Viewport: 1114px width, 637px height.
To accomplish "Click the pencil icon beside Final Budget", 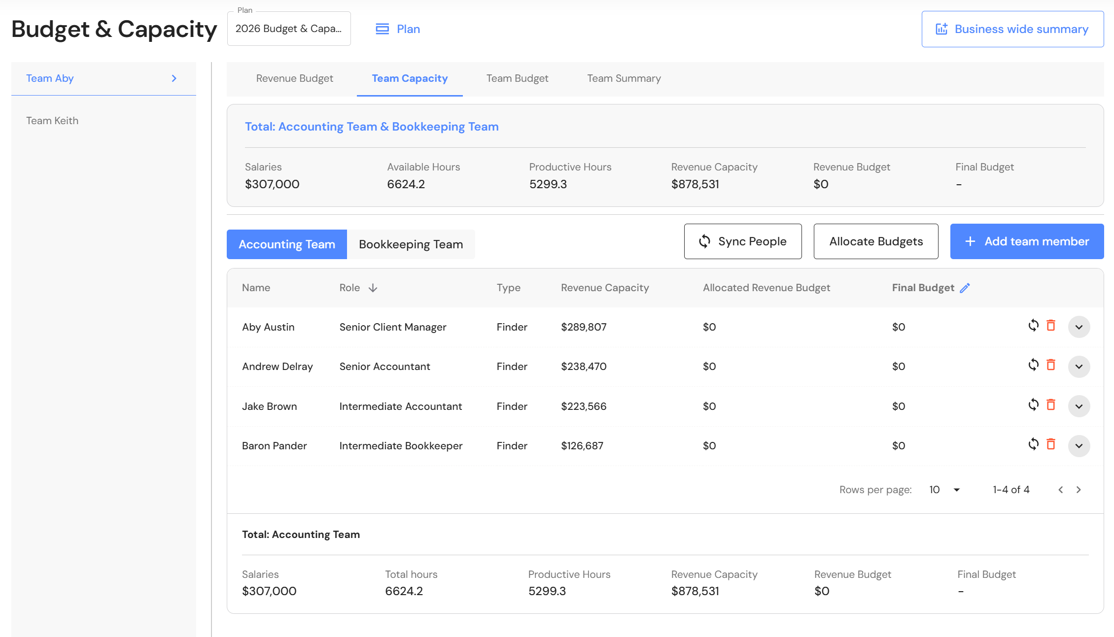I will tap(965, 288).
